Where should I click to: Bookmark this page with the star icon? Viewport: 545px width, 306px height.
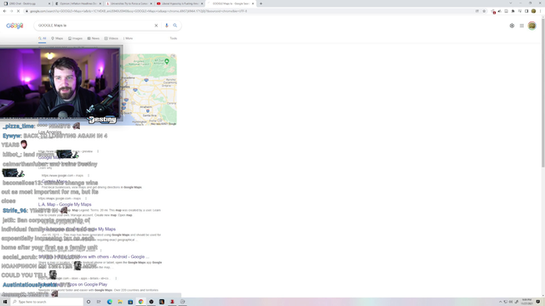click(484, 11)
